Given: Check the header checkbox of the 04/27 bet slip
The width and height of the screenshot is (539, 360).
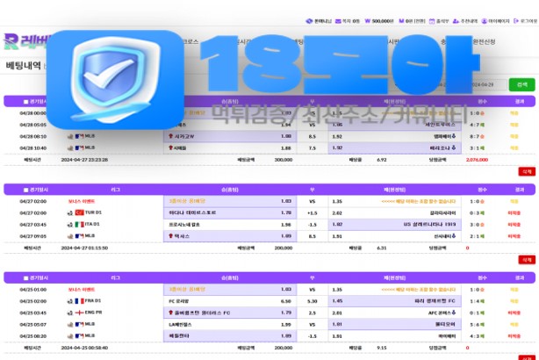Looking at the screenshot, I should [x=25, y=191].
